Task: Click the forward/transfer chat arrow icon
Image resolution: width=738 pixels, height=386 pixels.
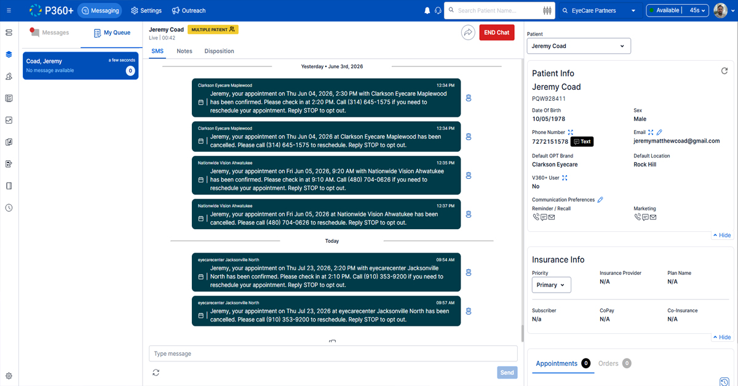Action: click(x=468, y=33)
